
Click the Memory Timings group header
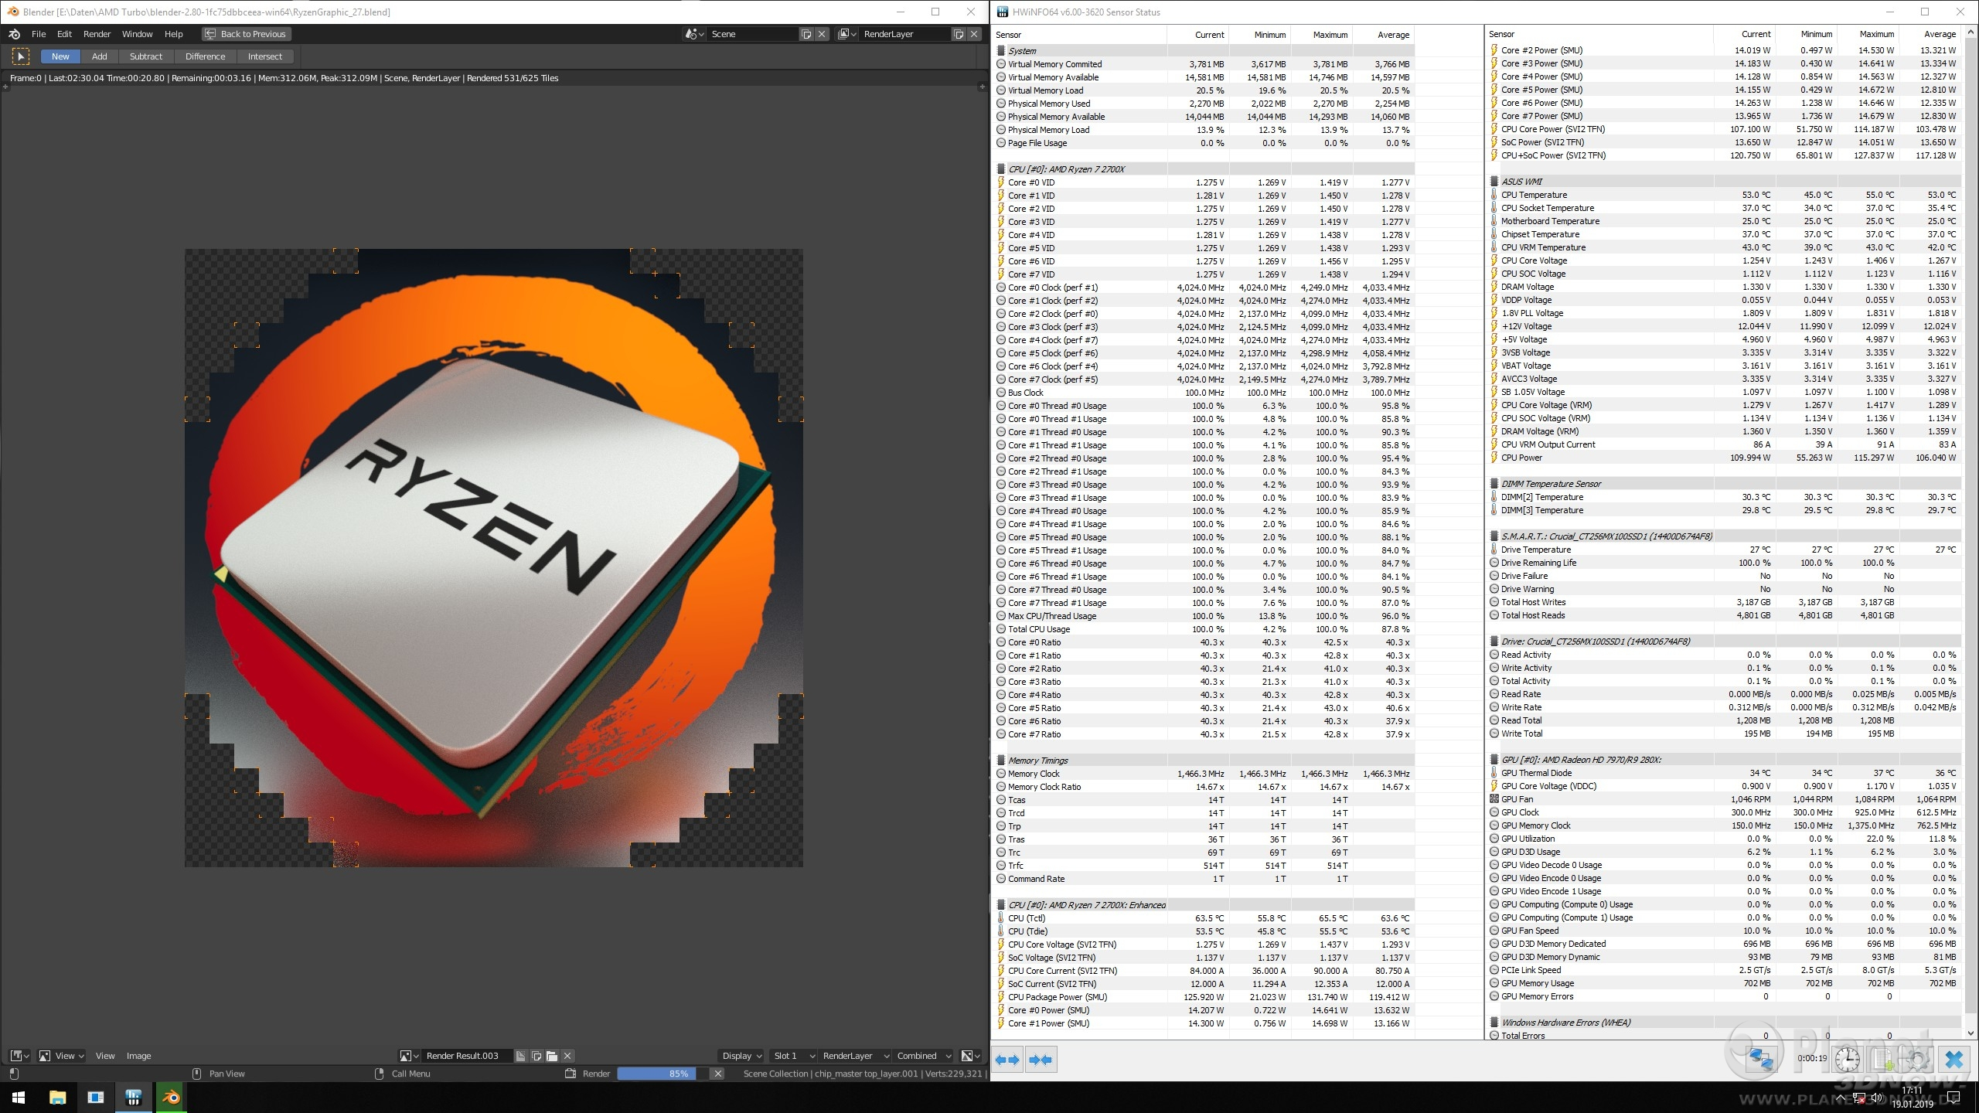click(1205, 761)
